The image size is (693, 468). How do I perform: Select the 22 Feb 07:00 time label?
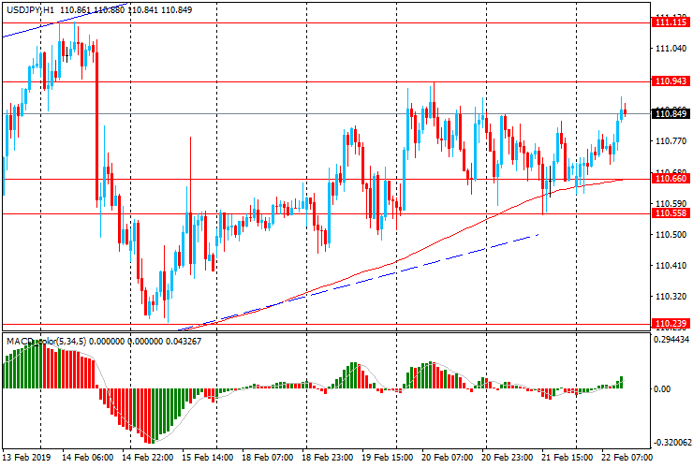[627, 459]
